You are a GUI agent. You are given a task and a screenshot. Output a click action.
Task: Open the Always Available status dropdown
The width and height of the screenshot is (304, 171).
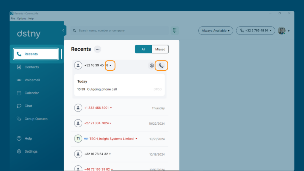click(216, 31)
